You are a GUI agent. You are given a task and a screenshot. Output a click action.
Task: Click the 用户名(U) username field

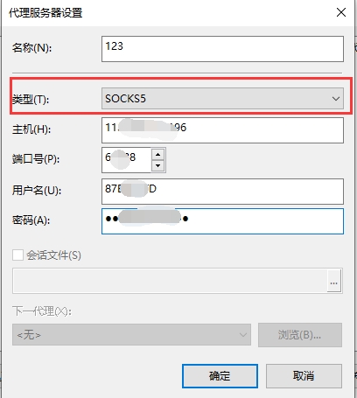[x=222, y=192]
